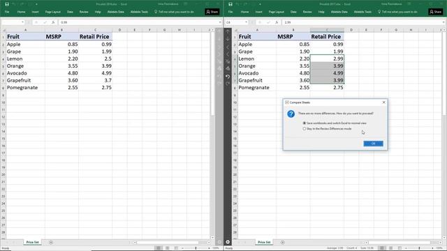Viewport: 447px width, 251px height.
Task: Save the right workbook with the disk icon
Action: 230,4
